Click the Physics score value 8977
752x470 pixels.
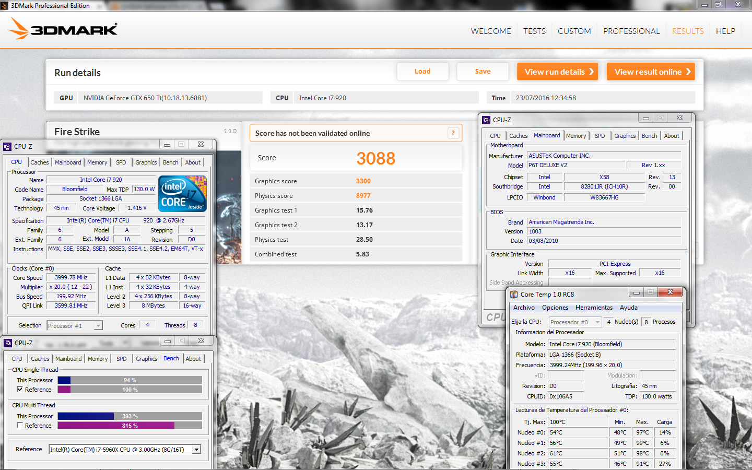click(363, 196)
